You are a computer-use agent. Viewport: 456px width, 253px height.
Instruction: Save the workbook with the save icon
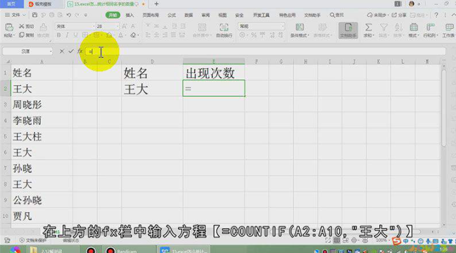point(35,15)
